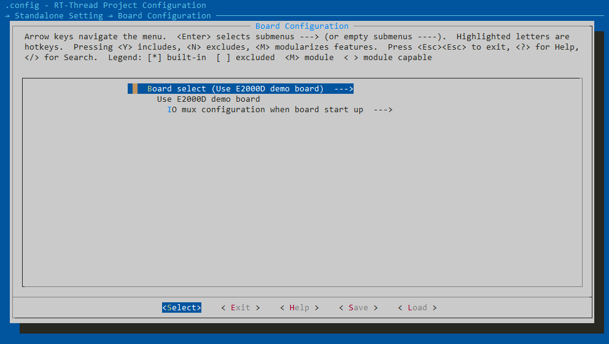Image resolution: width=609 pixels, height=344 pixels.
Task: Click the leading arrow before Standalone Setting
Action: (x=7, y=16)
